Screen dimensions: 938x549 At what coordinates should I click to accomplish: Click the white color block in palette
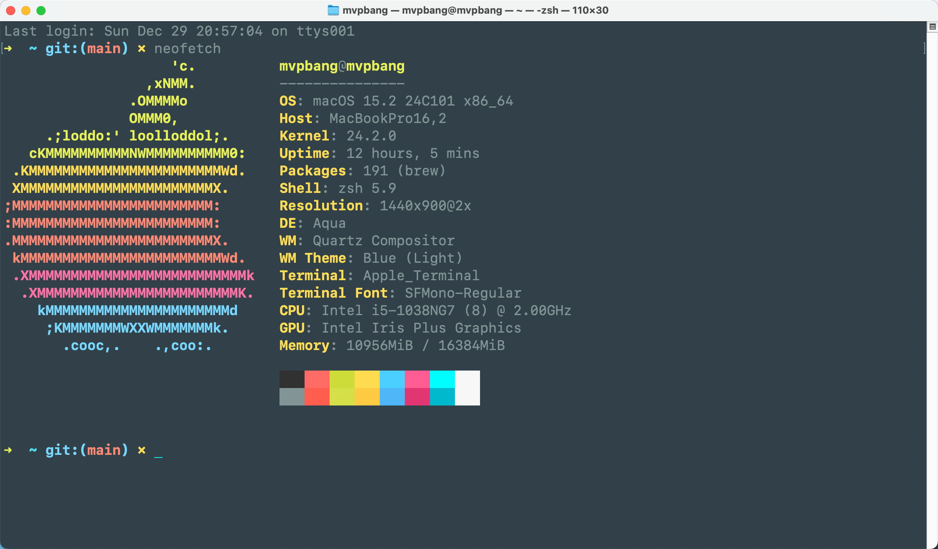(467, 388)
